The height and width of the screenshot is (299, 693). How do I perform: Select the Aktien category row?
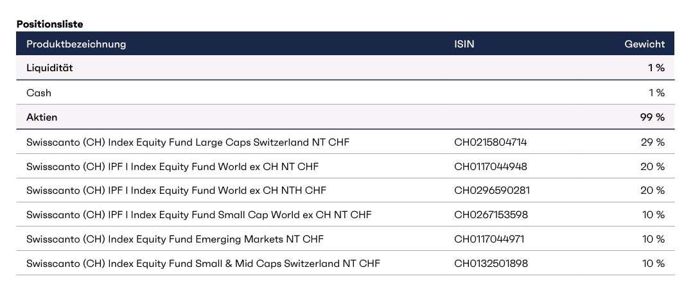click(42, 117)
